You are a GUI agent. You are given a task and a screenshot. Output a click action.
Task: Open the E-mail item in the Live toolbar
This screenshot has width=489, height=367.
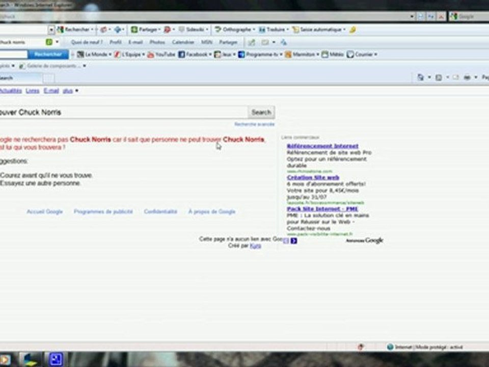135,42
